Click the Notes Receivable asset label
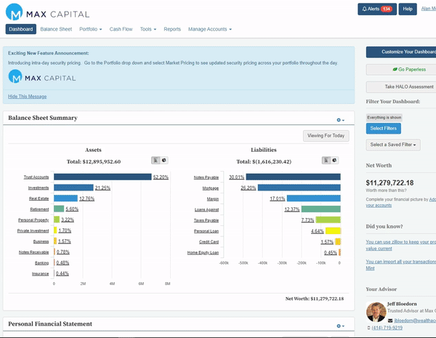The image size is (436, 338). [33, 252]
